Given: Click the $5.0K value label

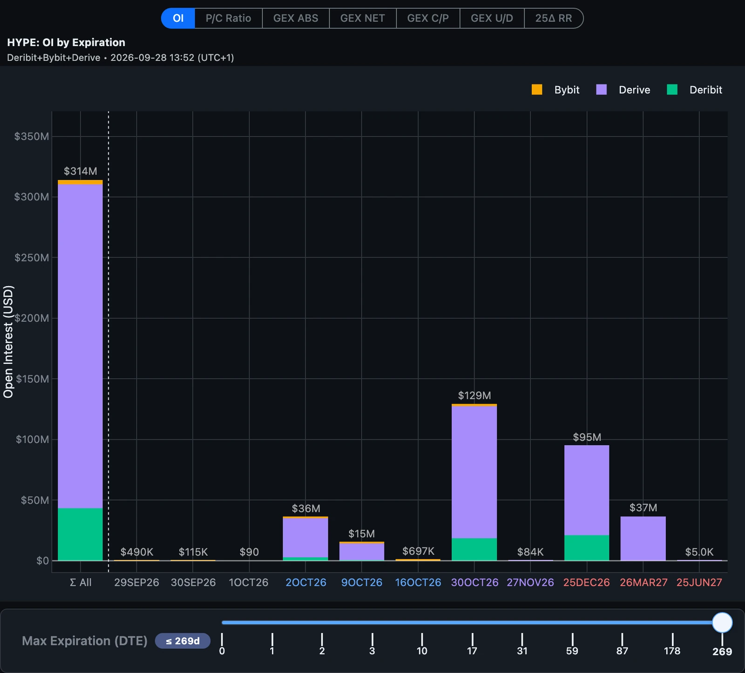Looking at the screenshot, I should coord(699,552).
